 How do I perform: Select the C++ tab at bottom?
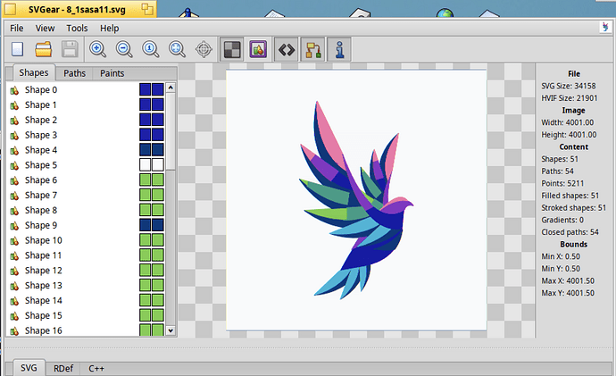pyautogui.click(x=96, y=368)
